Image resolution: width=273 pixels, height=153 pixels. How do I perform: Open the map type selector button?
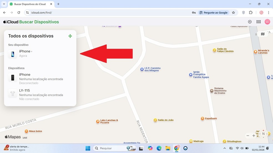click(263, 34)
